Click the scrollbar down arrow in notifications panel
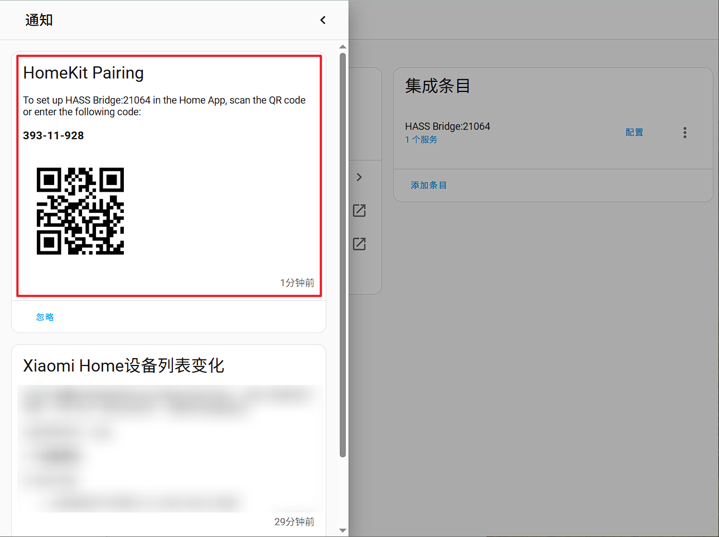Image resolution: width=719 pixels, height=537 pixels. click(x=342, y=530)
